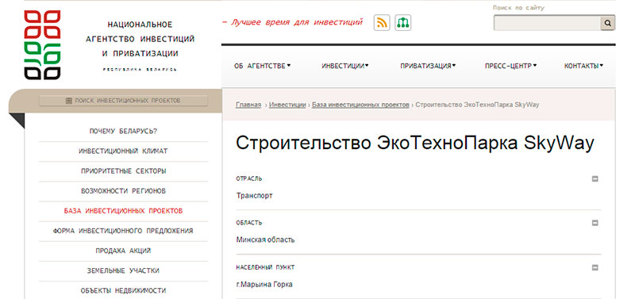Select БАЗА ИНВЕСТИЦИОННЫХ ПРОЕКТОВ sidebar item
Viewport: 635px width, 299px height.
123,211
